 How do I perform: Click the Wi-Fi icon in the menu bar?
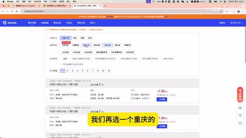point(221,2)
